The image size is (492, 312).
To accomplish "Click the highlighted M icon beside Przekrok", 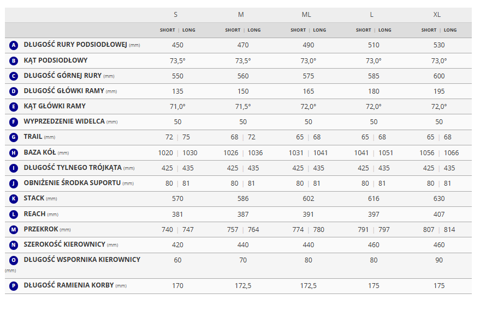I will click(14, 230).
